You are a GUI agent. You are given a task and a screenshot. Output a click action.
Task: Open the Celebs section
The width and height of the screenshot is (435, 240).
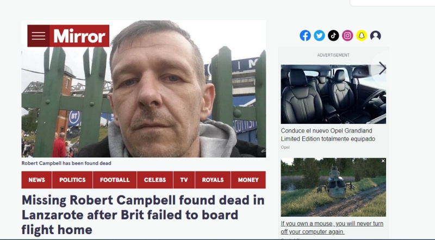point(155,180)
